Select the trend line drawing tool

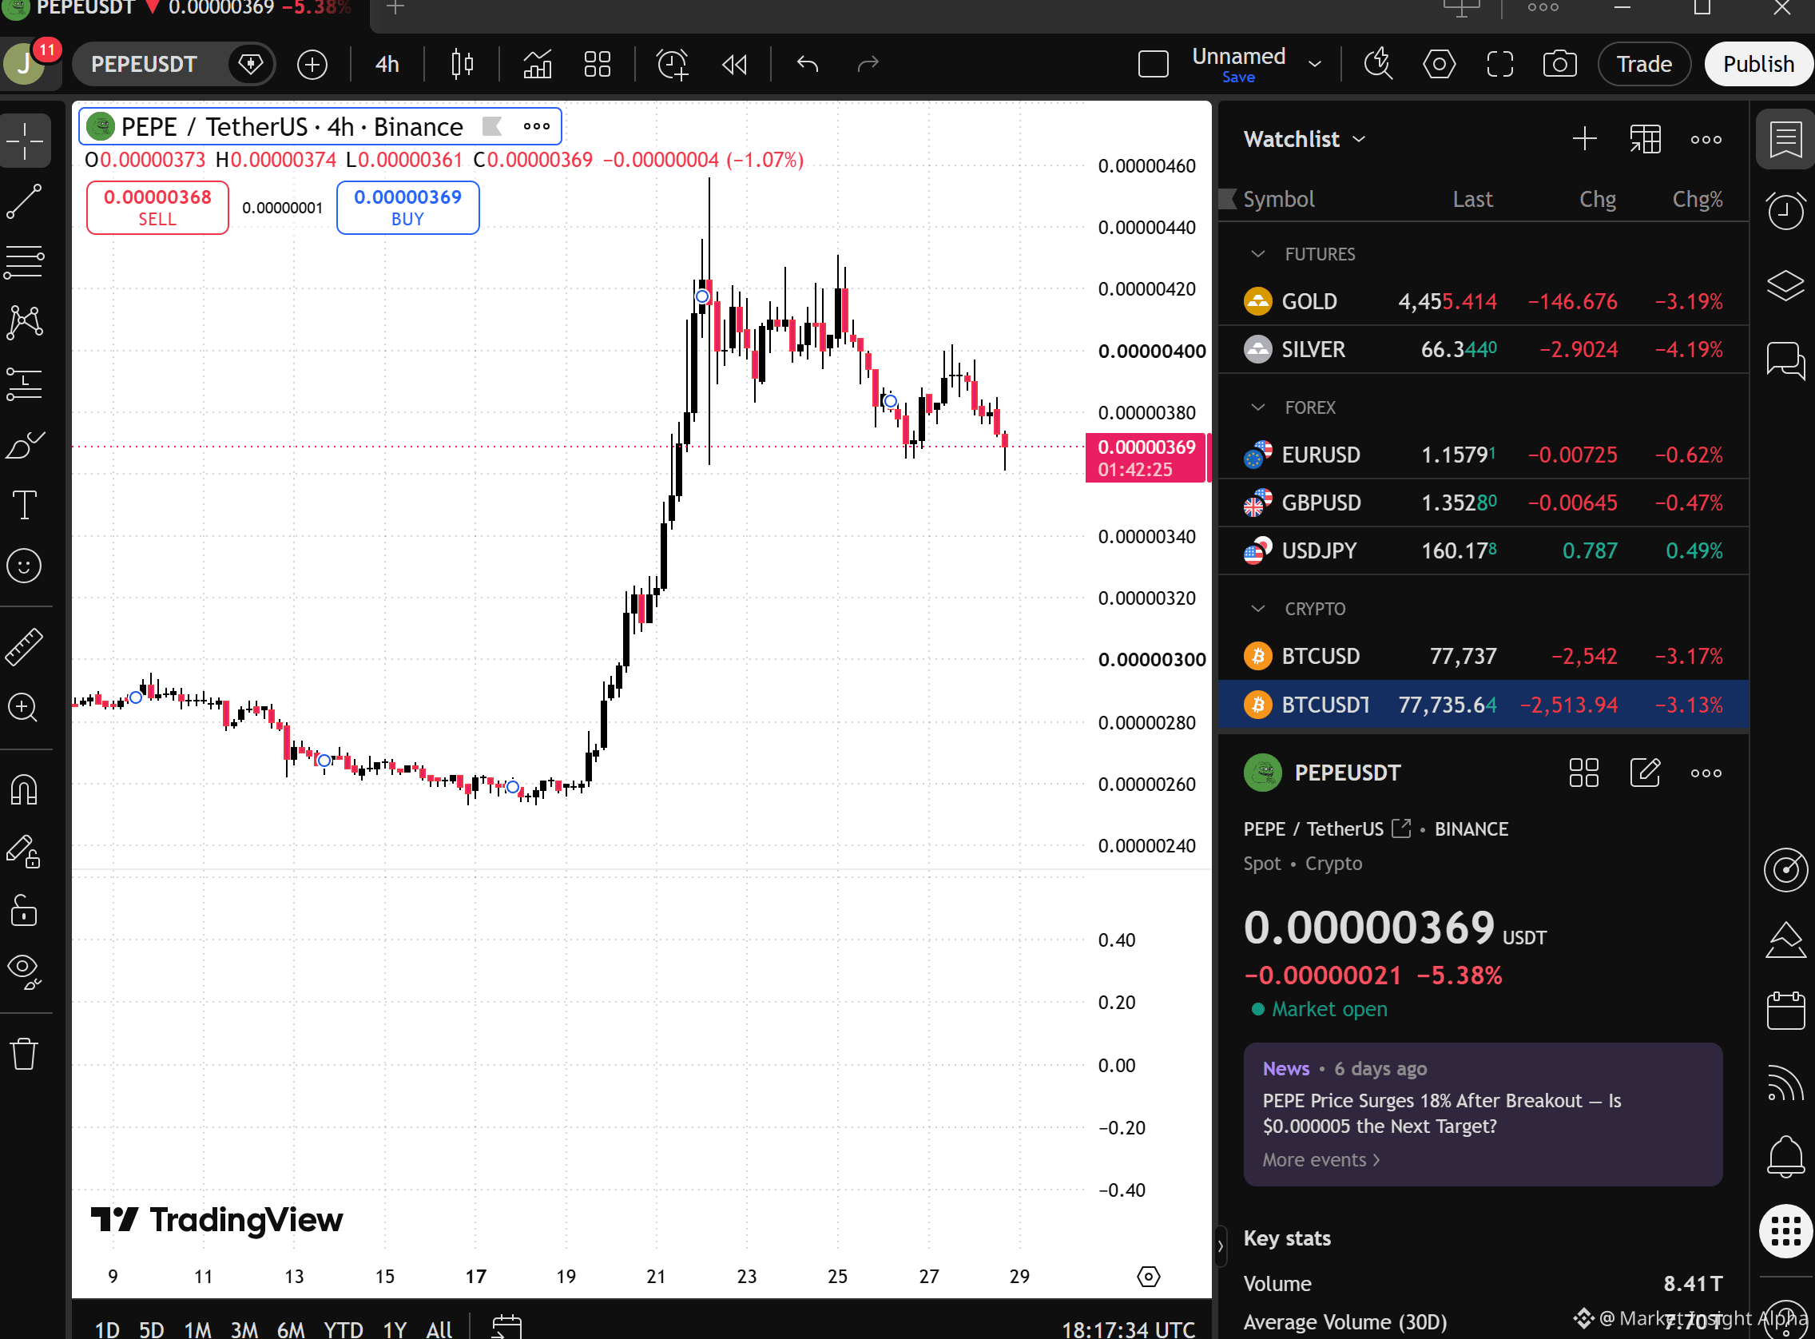[x=24, y=202]
